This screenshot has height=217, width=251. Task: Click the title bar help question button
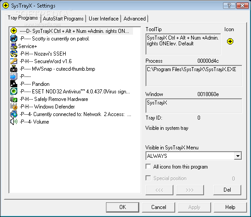[x=229, y=6]
